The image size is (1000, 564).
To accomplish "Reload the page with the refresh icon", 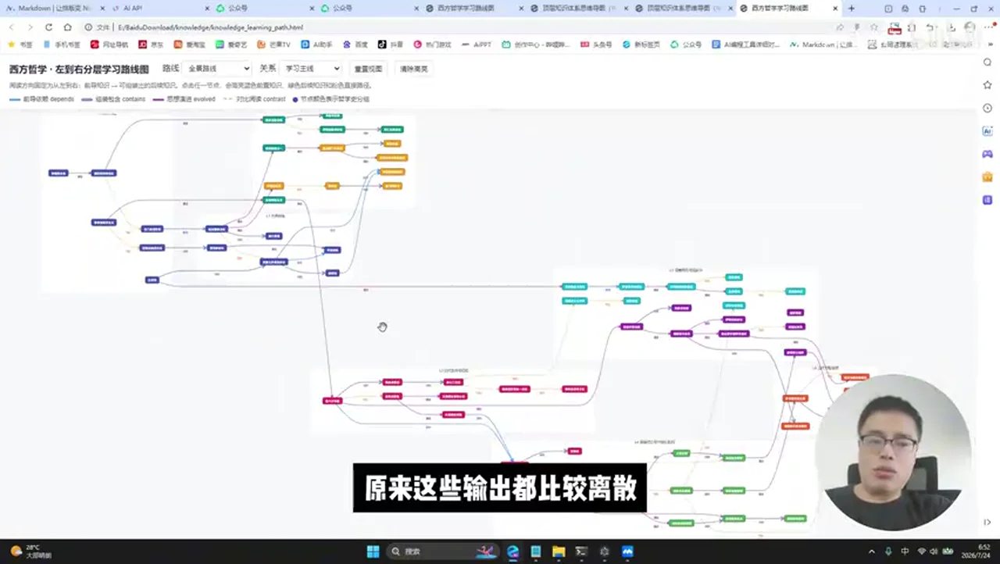I will click(x=48, y=27).
